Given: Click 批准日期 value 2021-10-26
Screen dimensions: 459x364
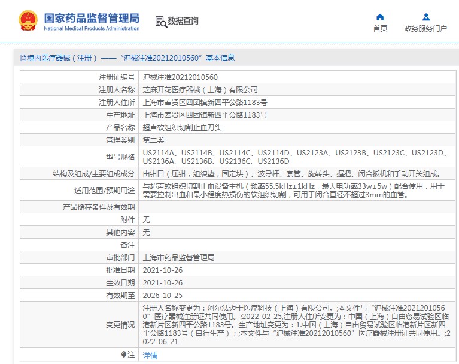Looking at the screenshot, I should point(162,270).
